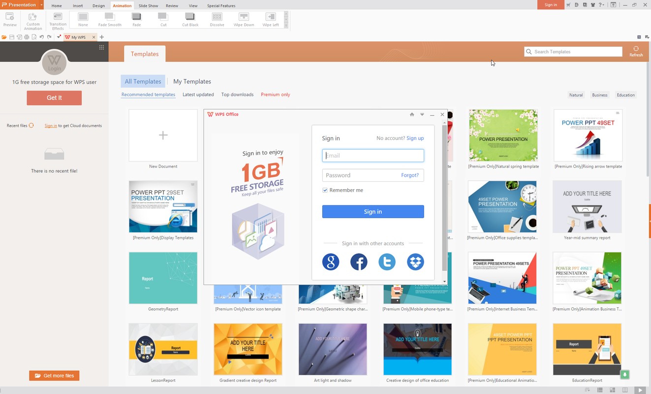Click the redo arrow icon
This screenshot has height=394, width=651.
49,37
